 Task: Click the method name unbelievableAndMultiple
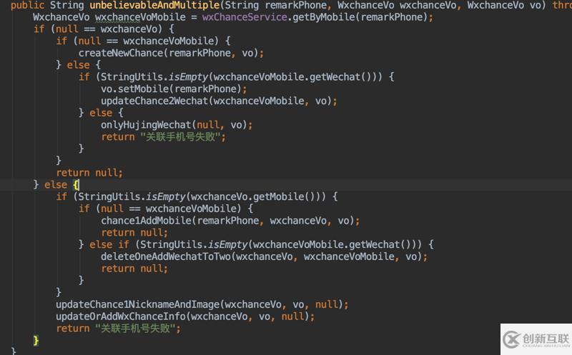154,6
